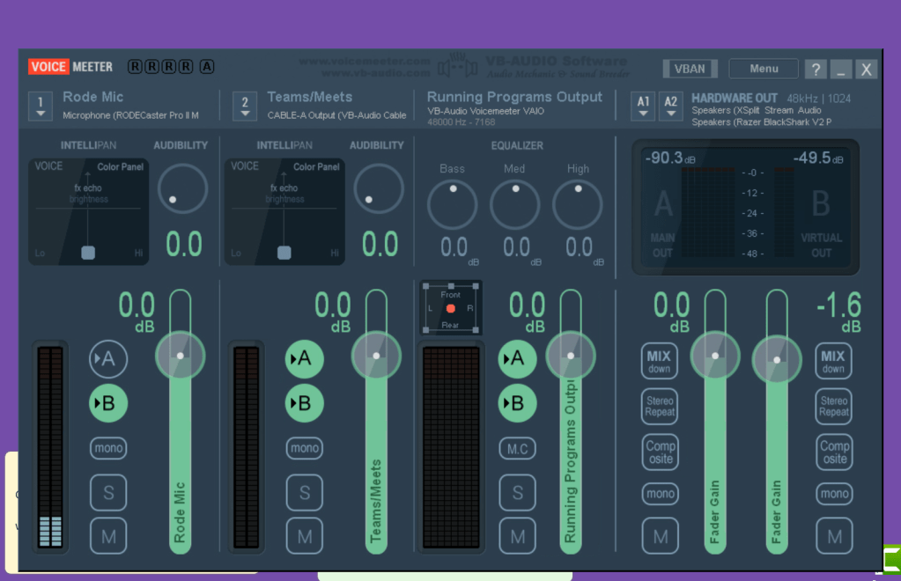Screen dimensions: 901x581
Task: Click the Med equalizer knob
Action: [515, 205]
